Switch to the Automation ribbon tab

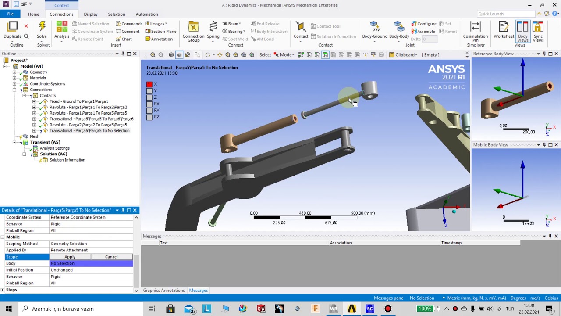[147, 14]
